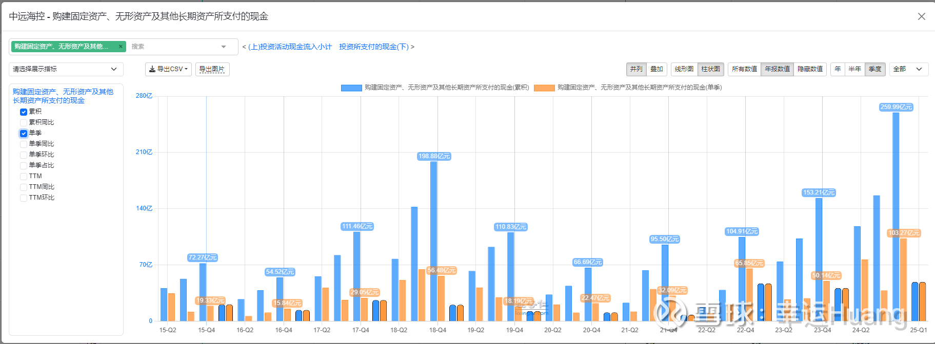Go to 投资所支付的现金(下) link
Viewport: 935px width, 344px height.
coord(374,47)
